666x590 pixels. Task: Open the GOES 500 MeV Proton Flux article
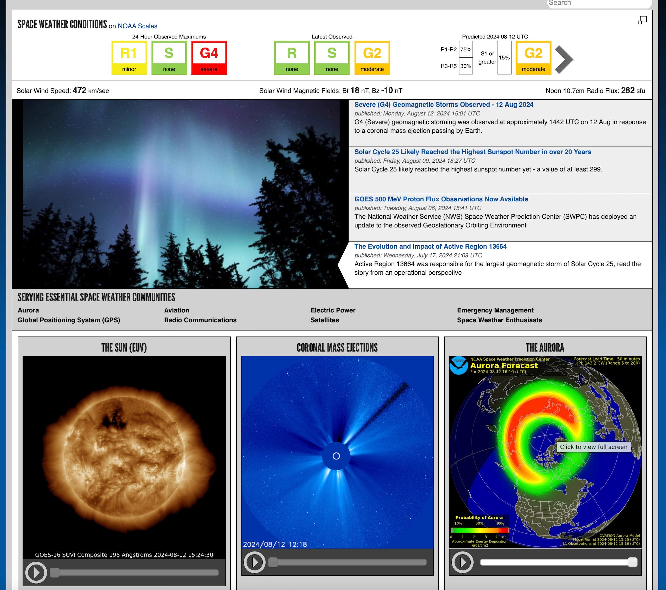point(441,199)
